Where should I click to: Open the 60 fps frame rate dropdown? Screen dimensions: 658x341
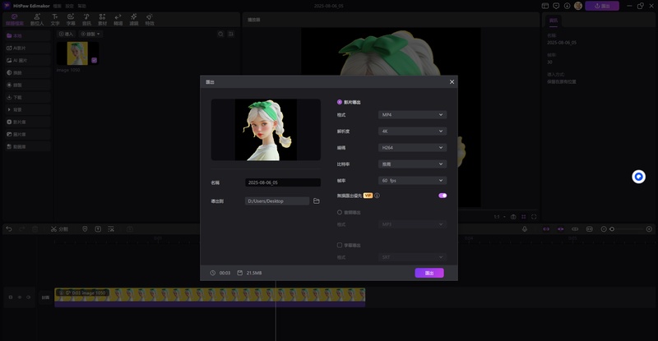point(412,180)
